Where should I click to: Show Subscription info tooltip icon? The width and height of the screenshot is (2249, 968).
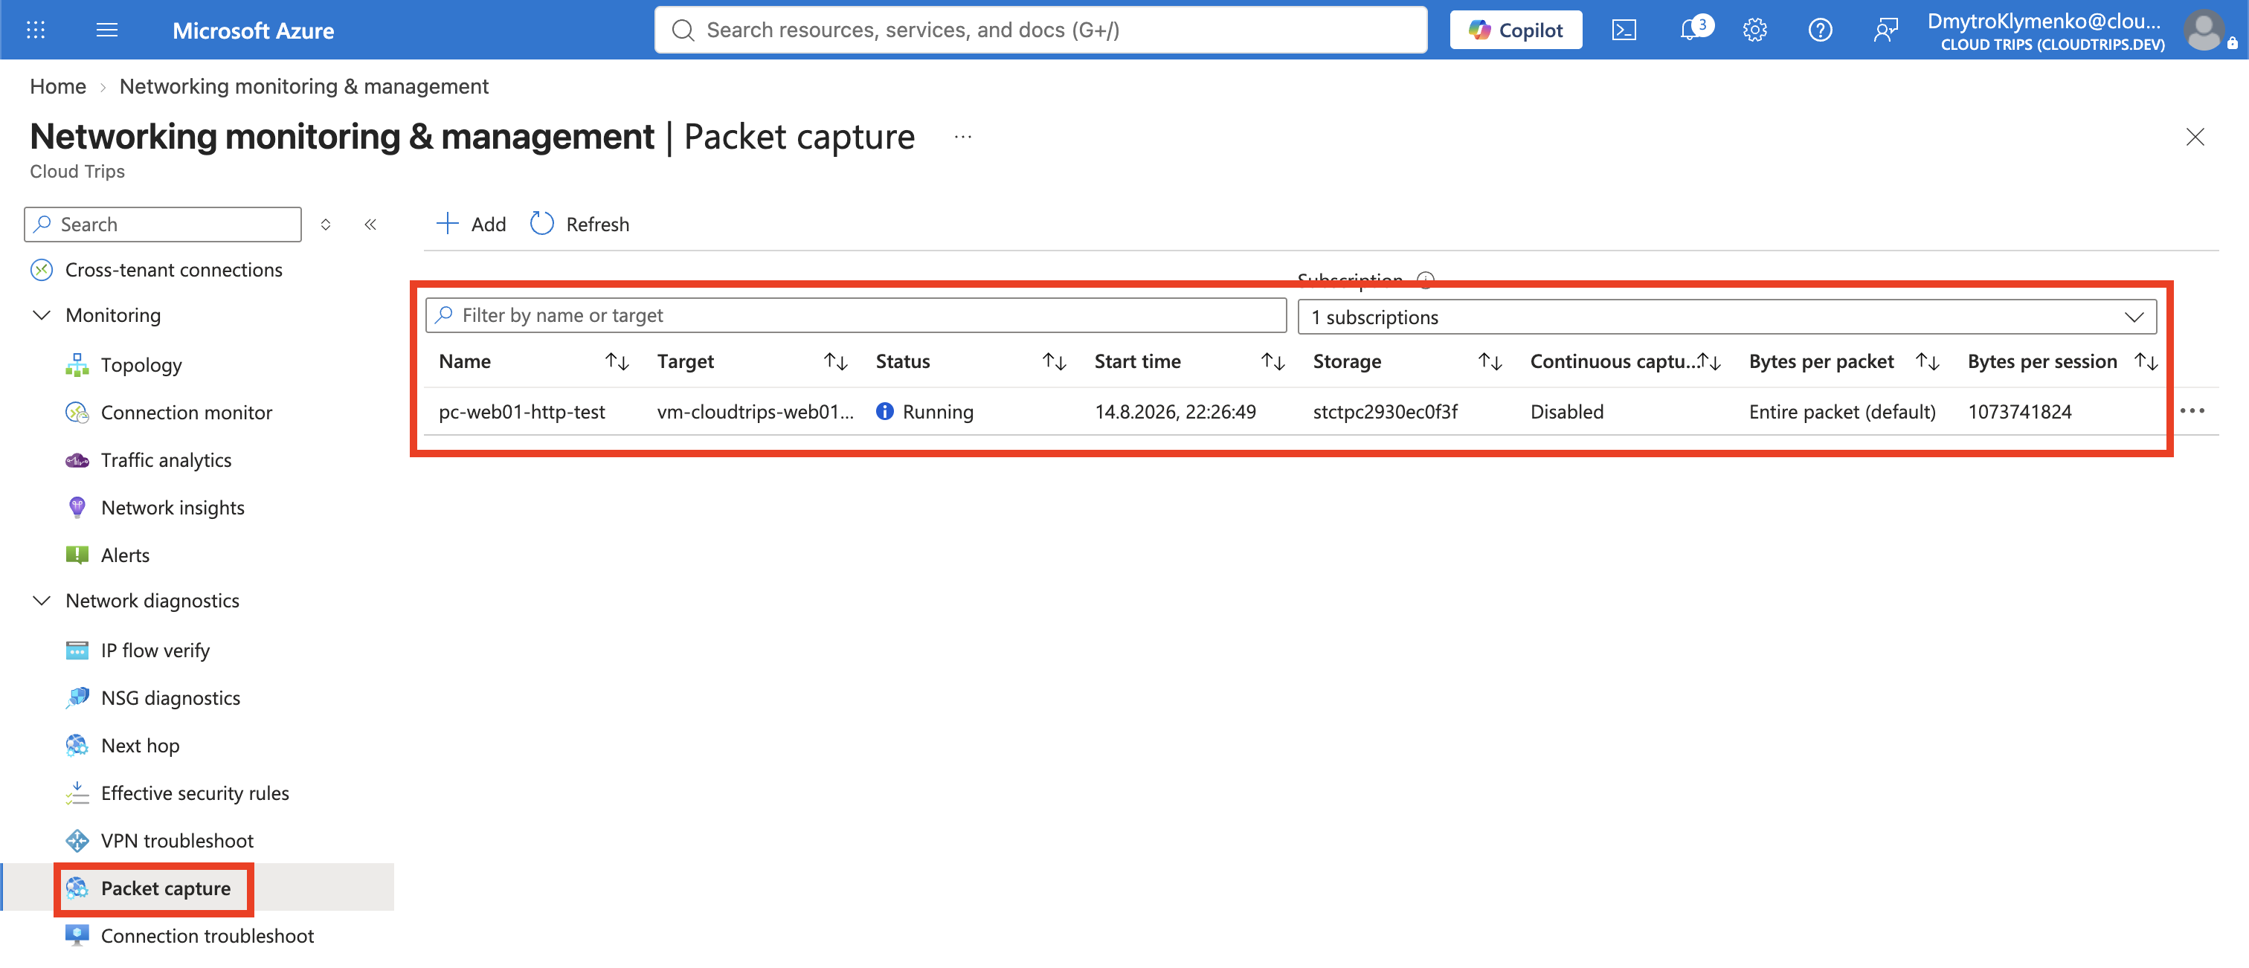pyautogui.click(x=1425, y=280)
